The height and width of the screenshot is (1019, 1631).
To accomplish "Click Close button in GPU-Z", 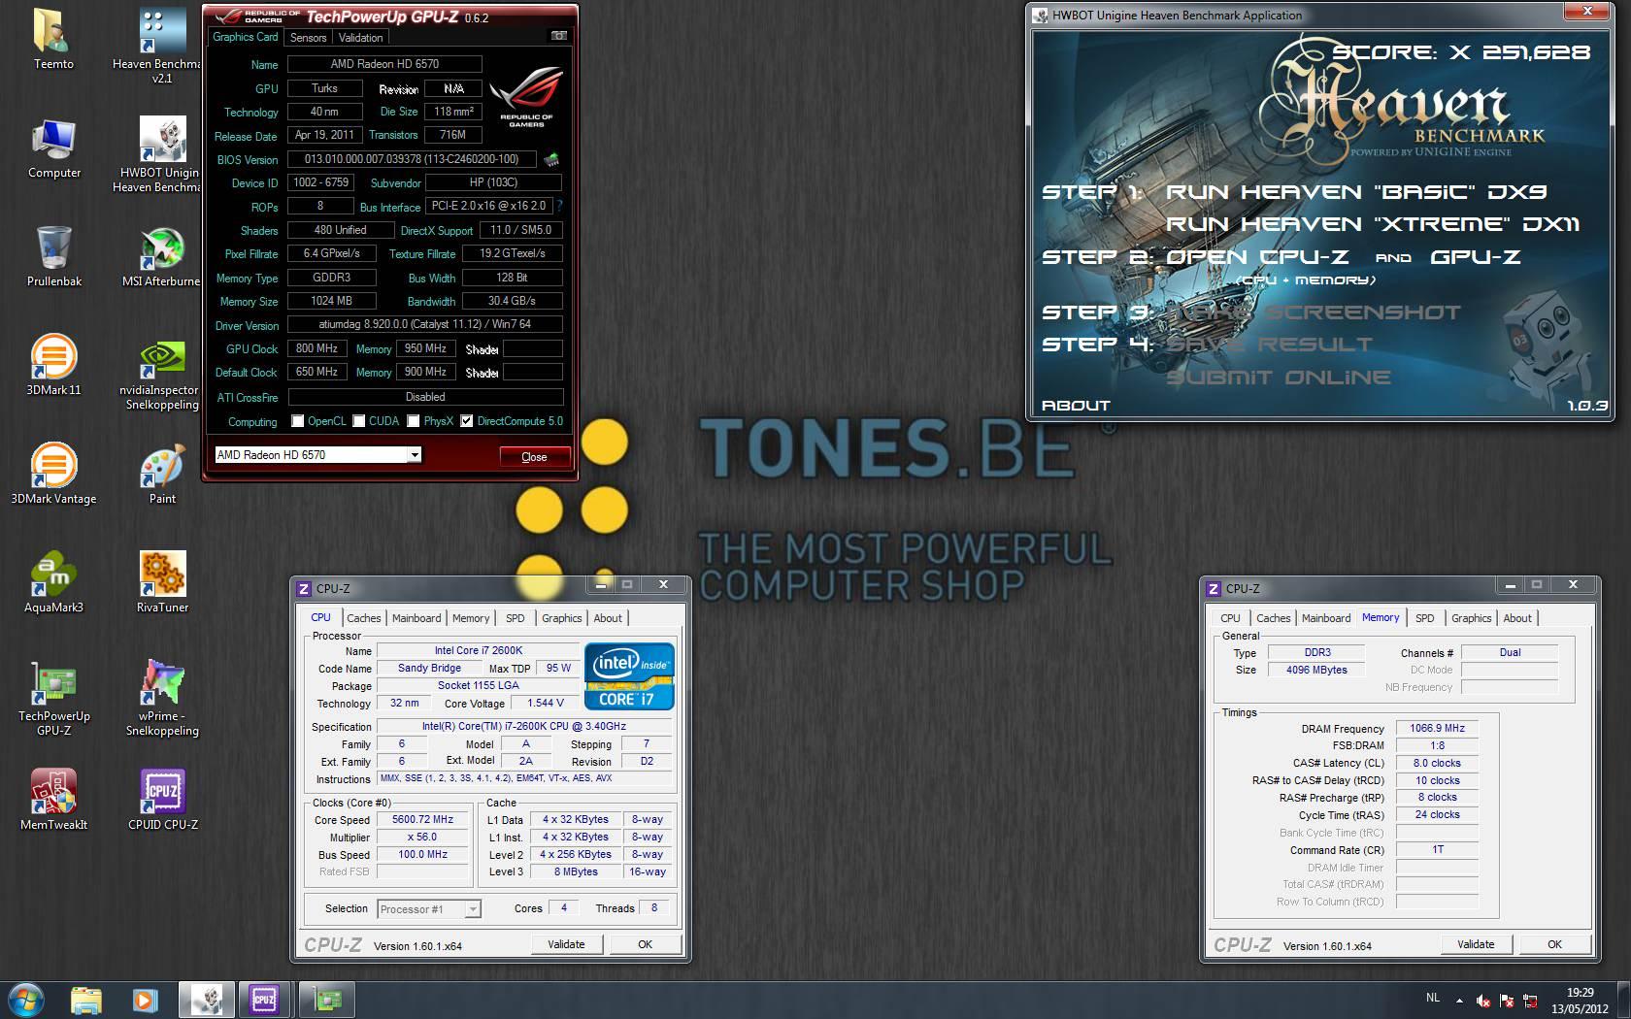I will tap(534, 457).
